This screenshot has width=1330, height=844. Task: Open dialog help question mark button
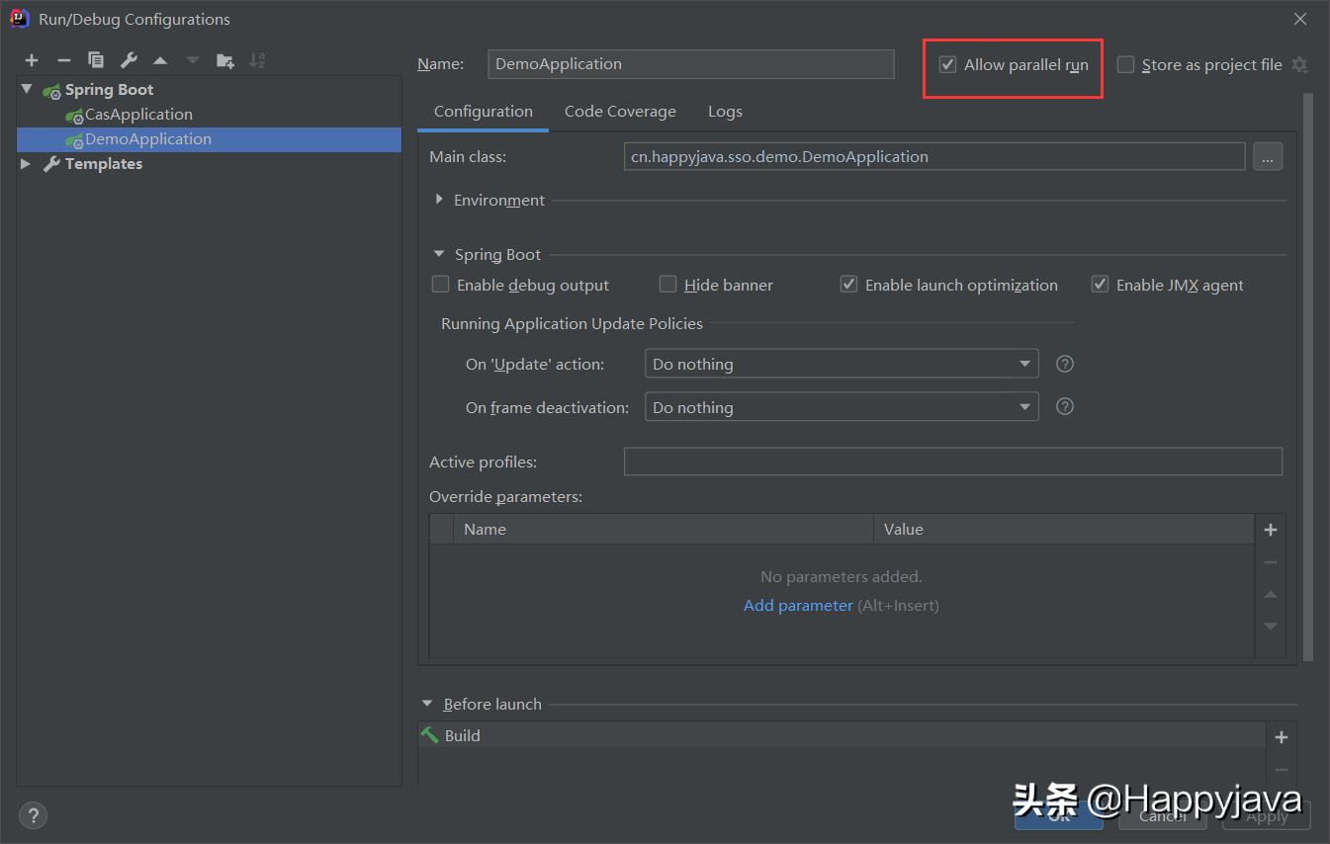tap(33, 816)
